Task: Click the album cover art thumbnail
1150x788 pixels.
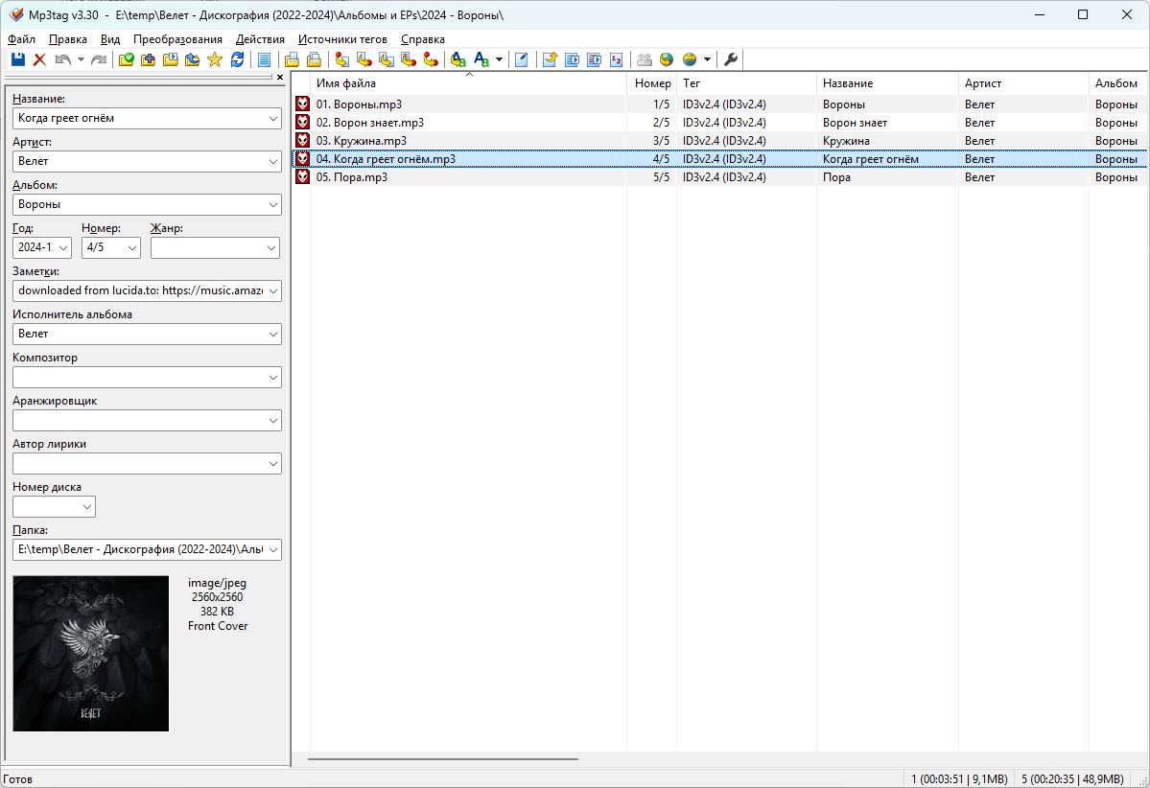Action: [91, 654]
